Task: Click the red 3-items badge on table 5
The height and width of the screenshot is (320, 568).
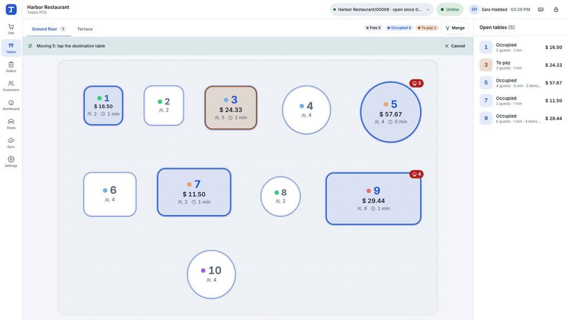Action: point(416,84)
